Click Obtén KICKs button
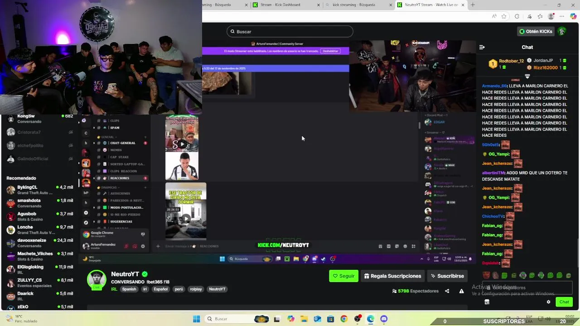The height and width of the screenshot is (326, 580). click(x=536, y=31)
